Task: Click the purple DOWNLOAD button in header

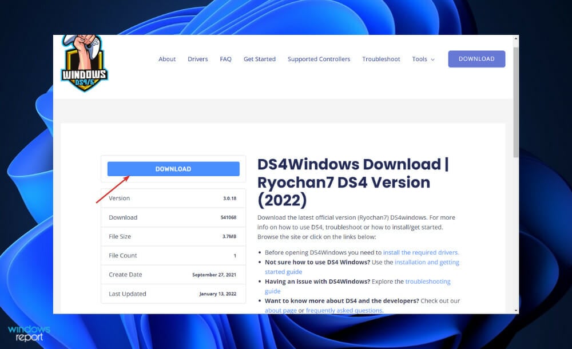Action: click(x=476, y=59)
